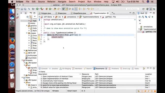165x93 pixels.
Task: Click the Back navigation arrow in toolbar
Action: click(92, 9)
